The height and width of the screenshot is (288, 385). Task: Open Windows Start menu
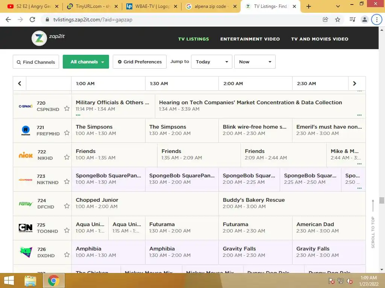(9, 280)
